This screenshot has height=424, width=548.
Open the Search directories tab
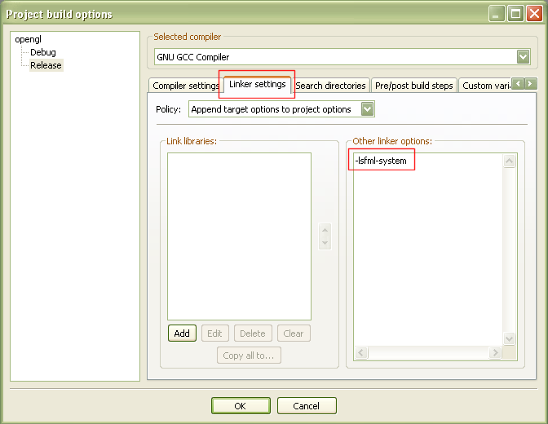coord(330,86)
